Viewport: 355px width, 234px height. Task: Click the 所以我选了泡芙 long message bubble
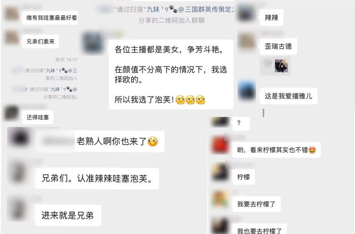pyautogui.click(x=171, y=75)
